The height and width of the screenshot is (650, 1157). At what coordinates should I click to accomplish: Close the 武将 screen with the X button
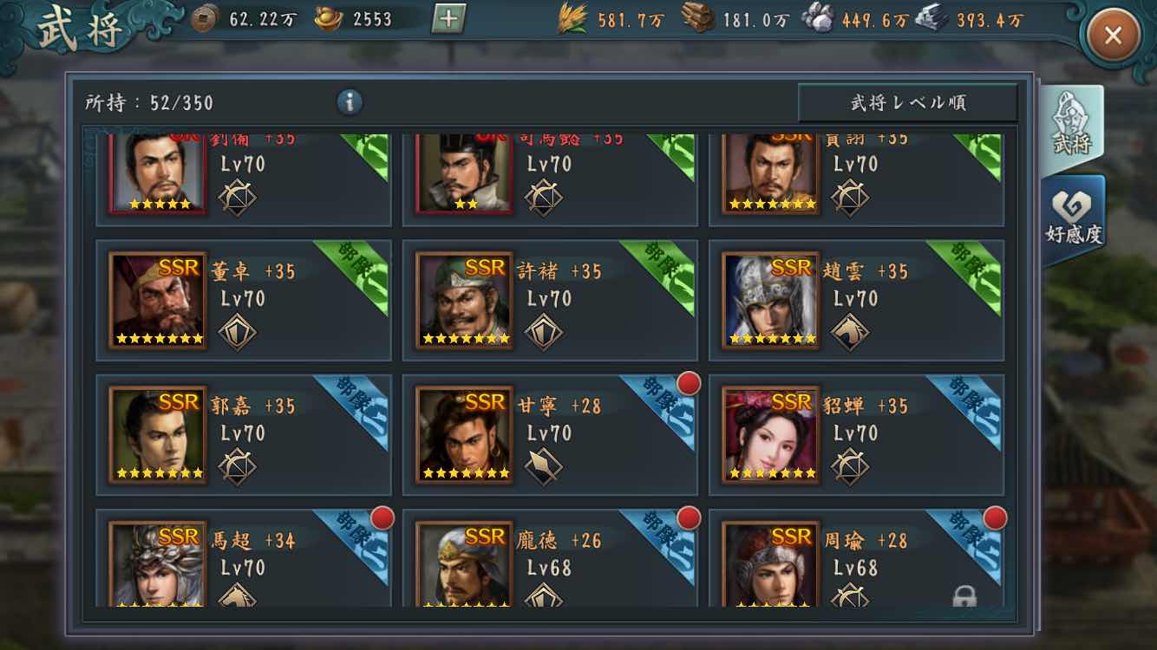[1114, 35]
